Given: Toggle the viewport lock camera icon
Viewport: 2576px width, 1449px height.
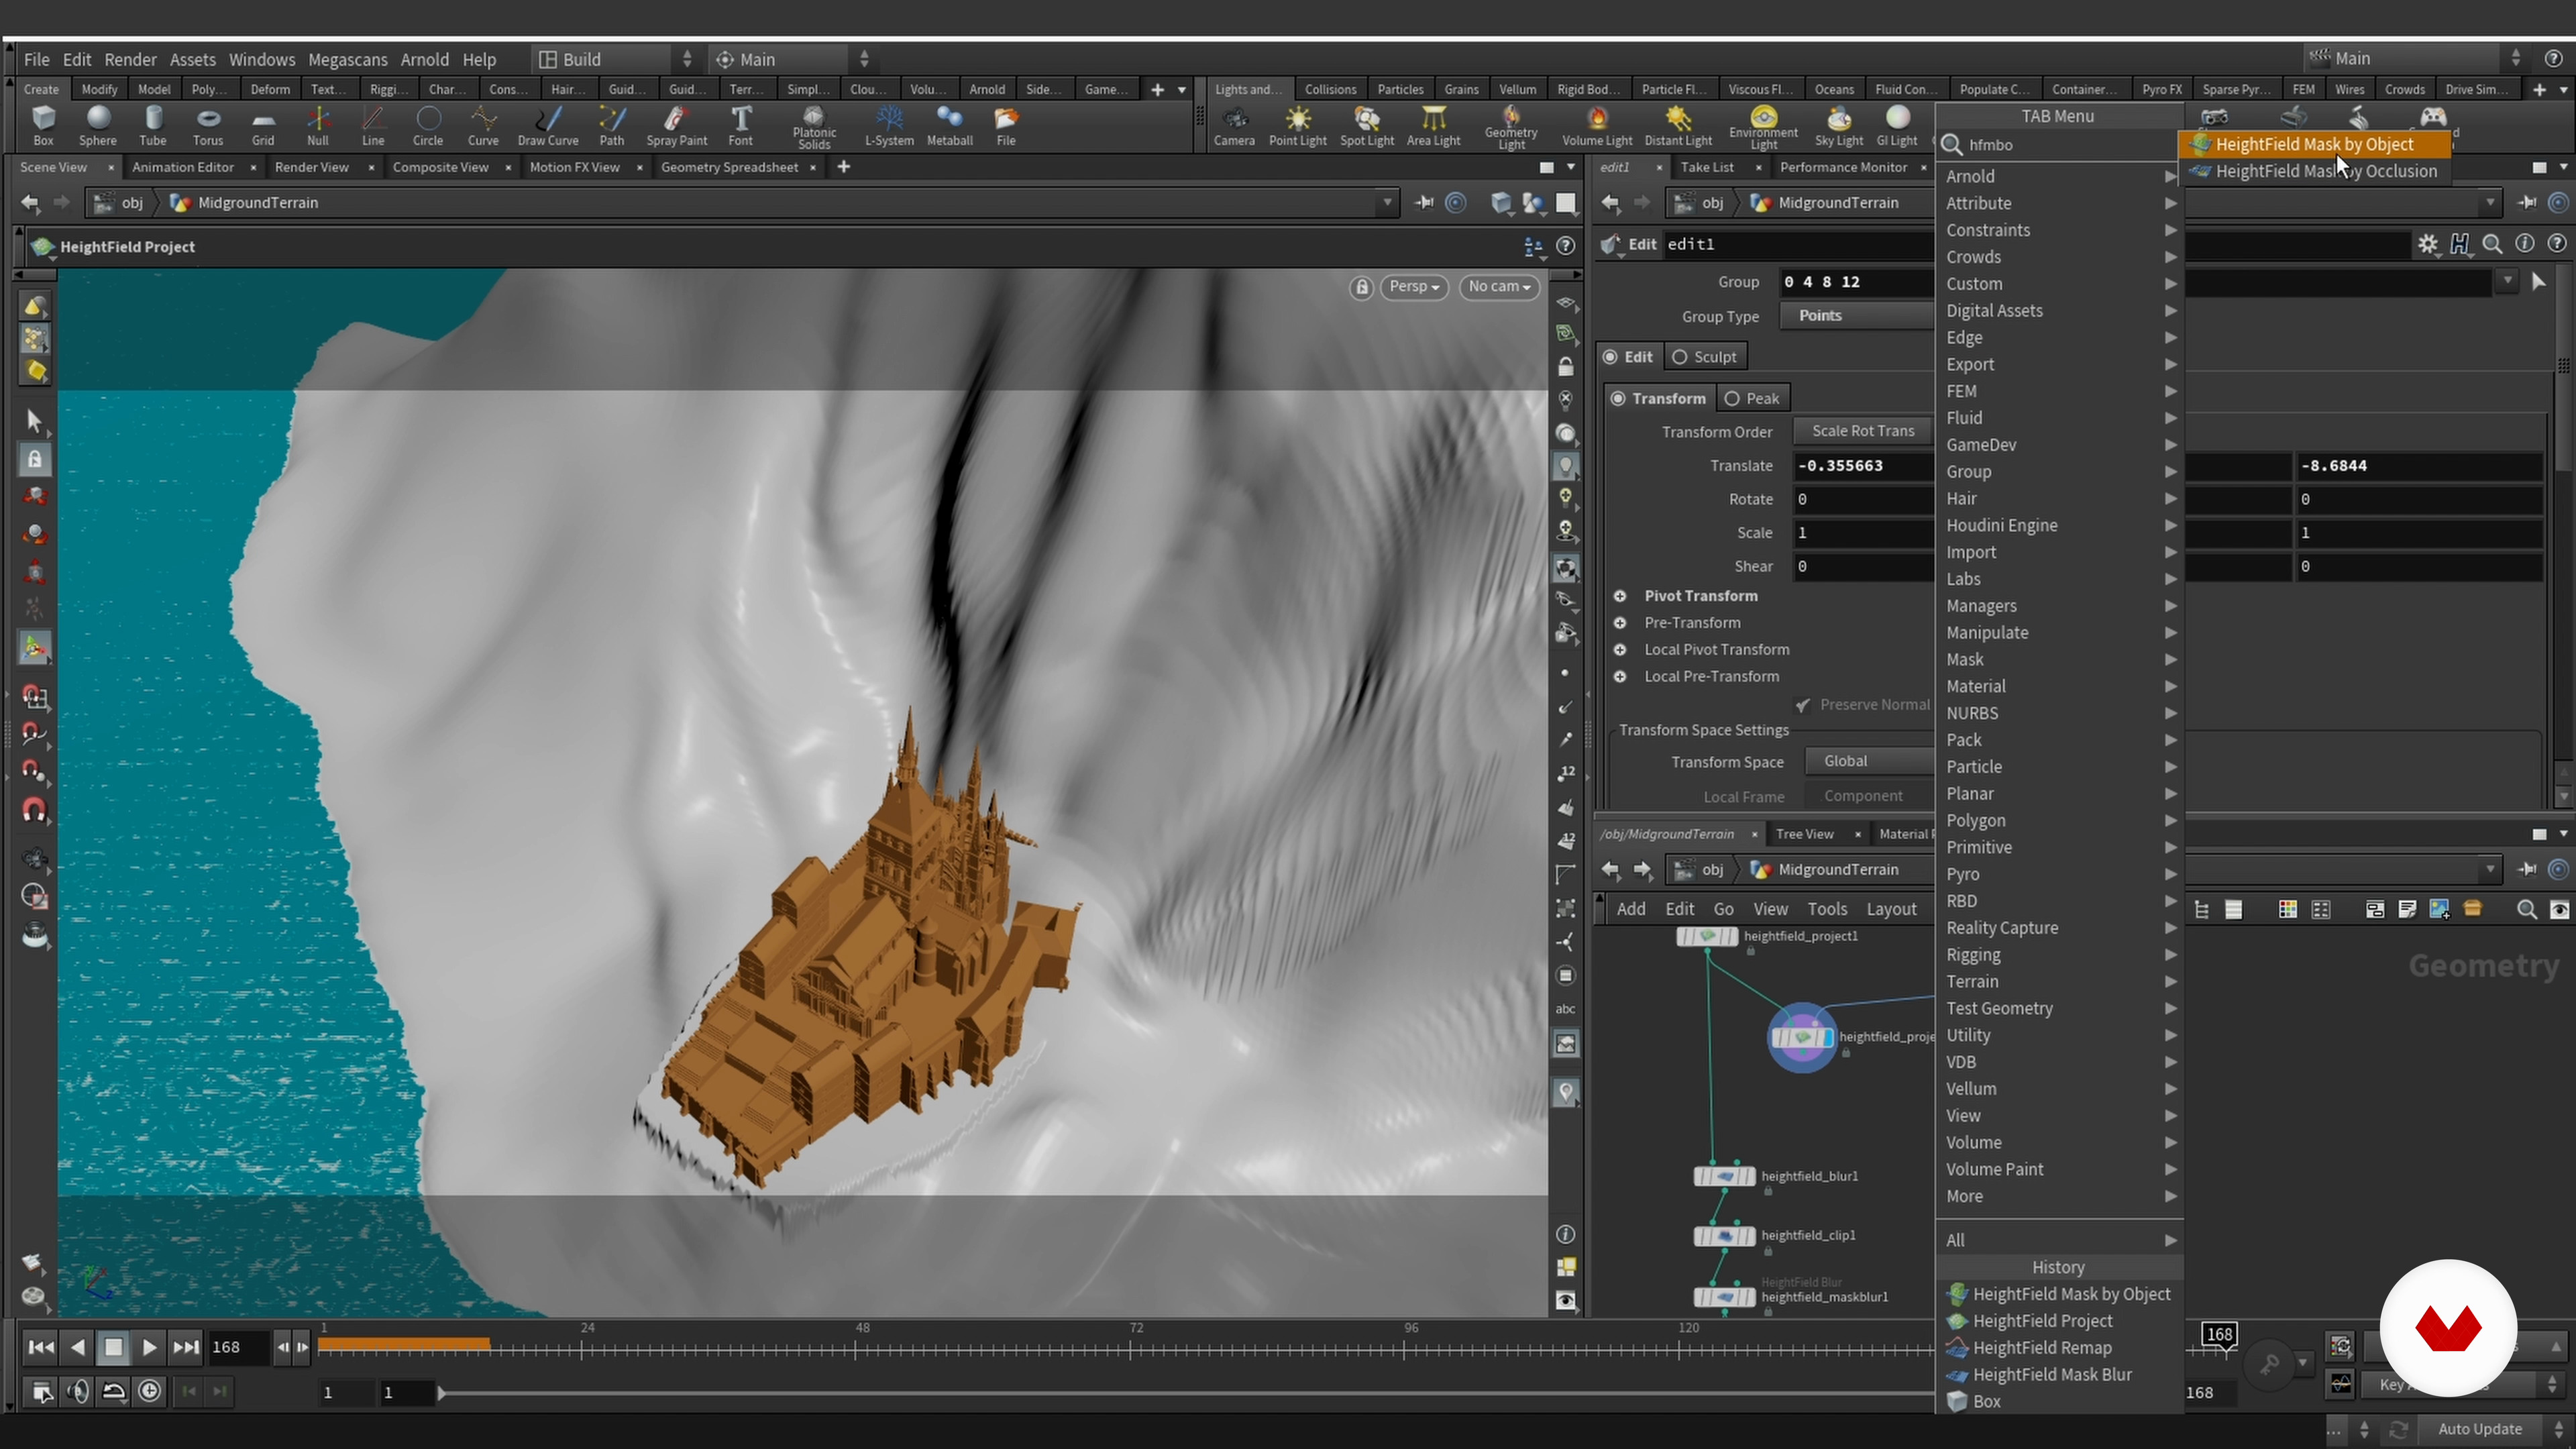Looking at the screenshot, I should point(1361,288).
